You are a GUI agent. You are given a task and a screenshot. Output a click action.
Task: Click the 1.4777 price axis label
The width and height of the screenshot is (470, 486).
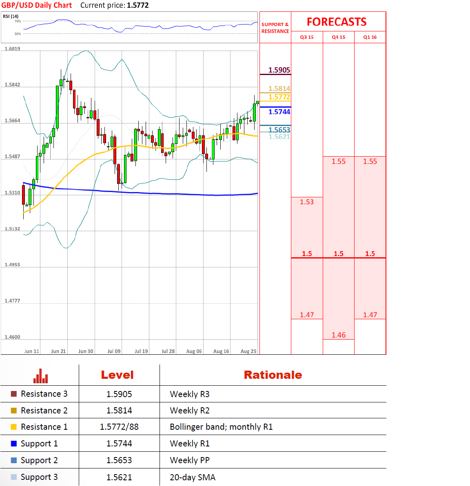point(12,300)
